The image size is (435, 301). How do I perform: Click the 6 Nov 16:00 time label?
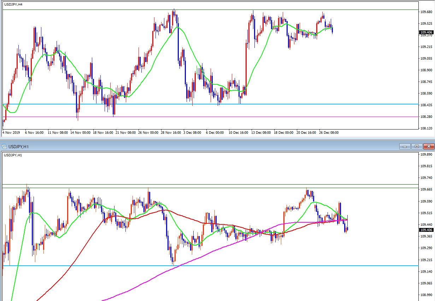34,133
